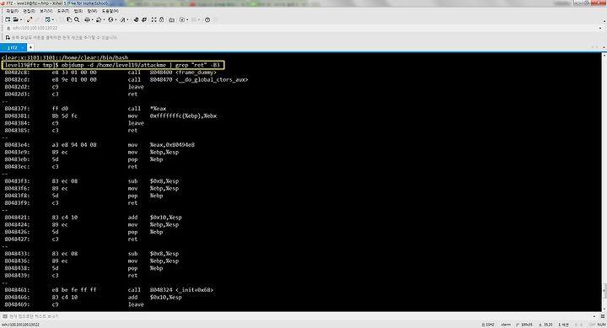Open the dropdown beside the color scheme icon
Viewport: 607px width, 328px height.
(104, 19)
